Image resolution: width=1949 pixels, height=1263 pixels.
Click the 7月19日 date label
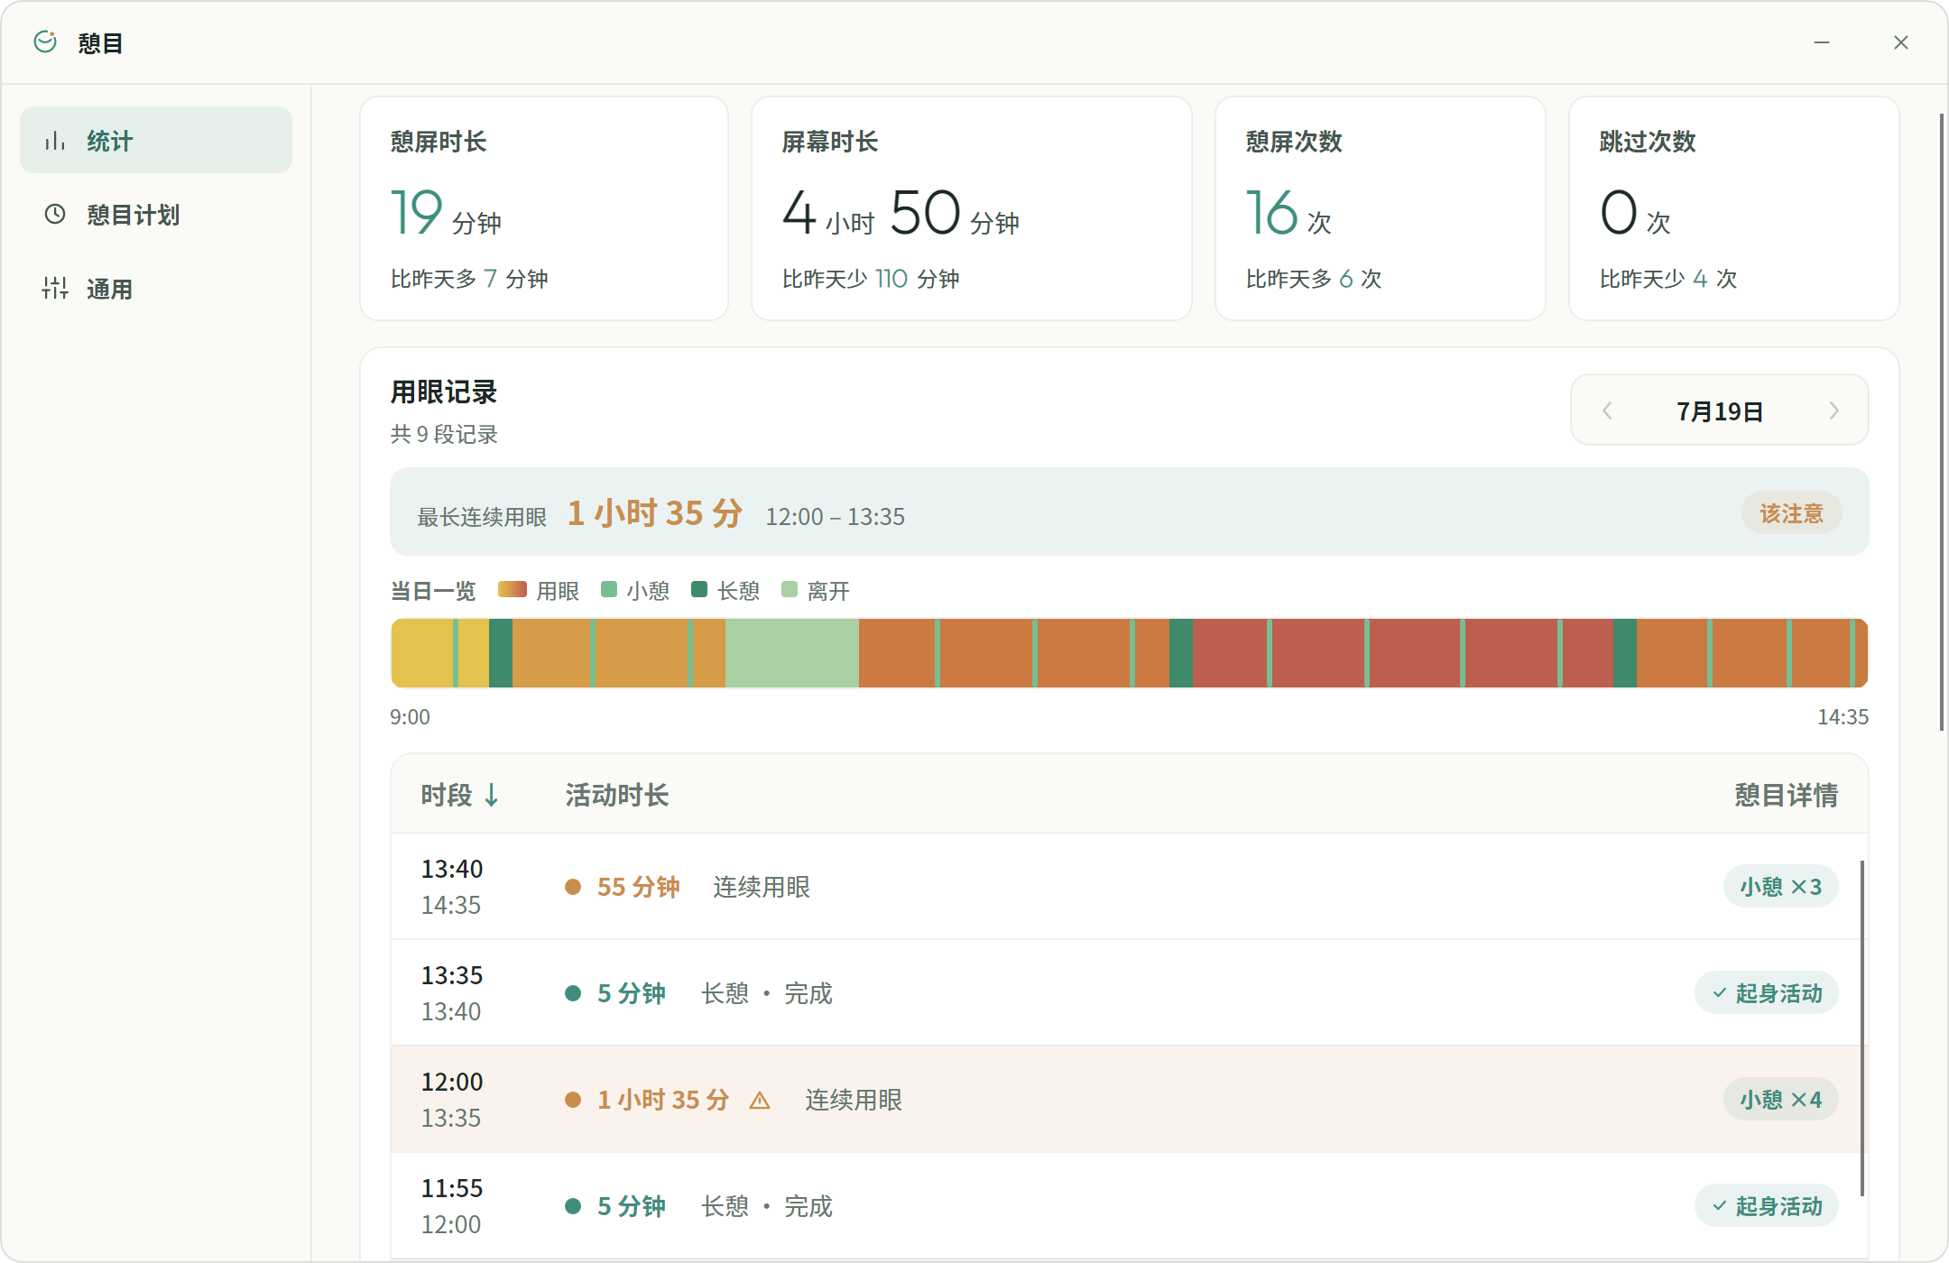1720,411
